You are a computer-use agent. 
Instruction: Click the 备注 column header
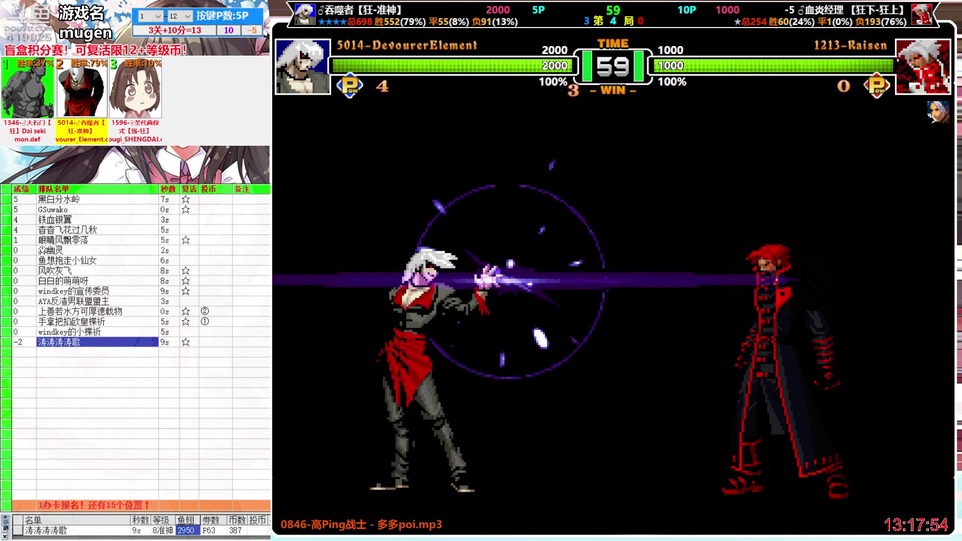[x=242, y=189]
